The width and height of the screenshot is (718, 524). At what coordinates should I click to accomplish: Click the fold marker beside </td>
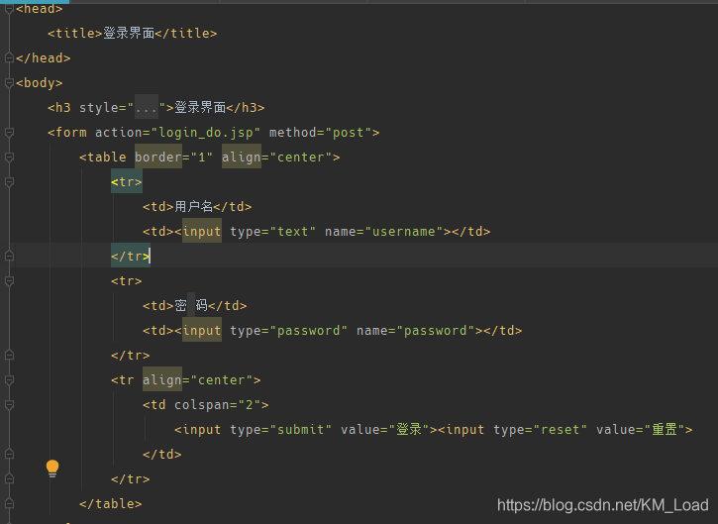click(9, 454)
